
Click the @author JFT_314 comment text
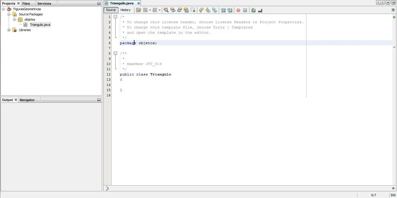click(x=144, y=64)
